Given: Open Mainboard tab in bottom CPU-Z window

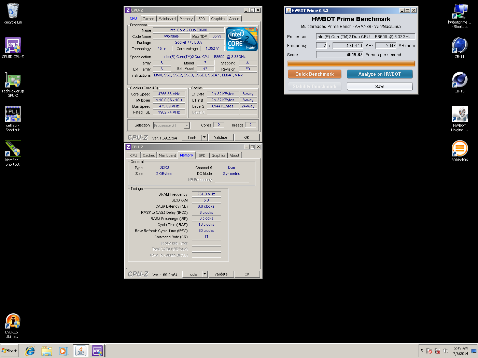Looking at the screenshot, I should (167, 155).
